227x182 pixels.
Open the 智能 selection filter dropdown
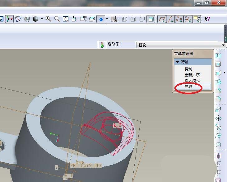click(x=181, y=45)
